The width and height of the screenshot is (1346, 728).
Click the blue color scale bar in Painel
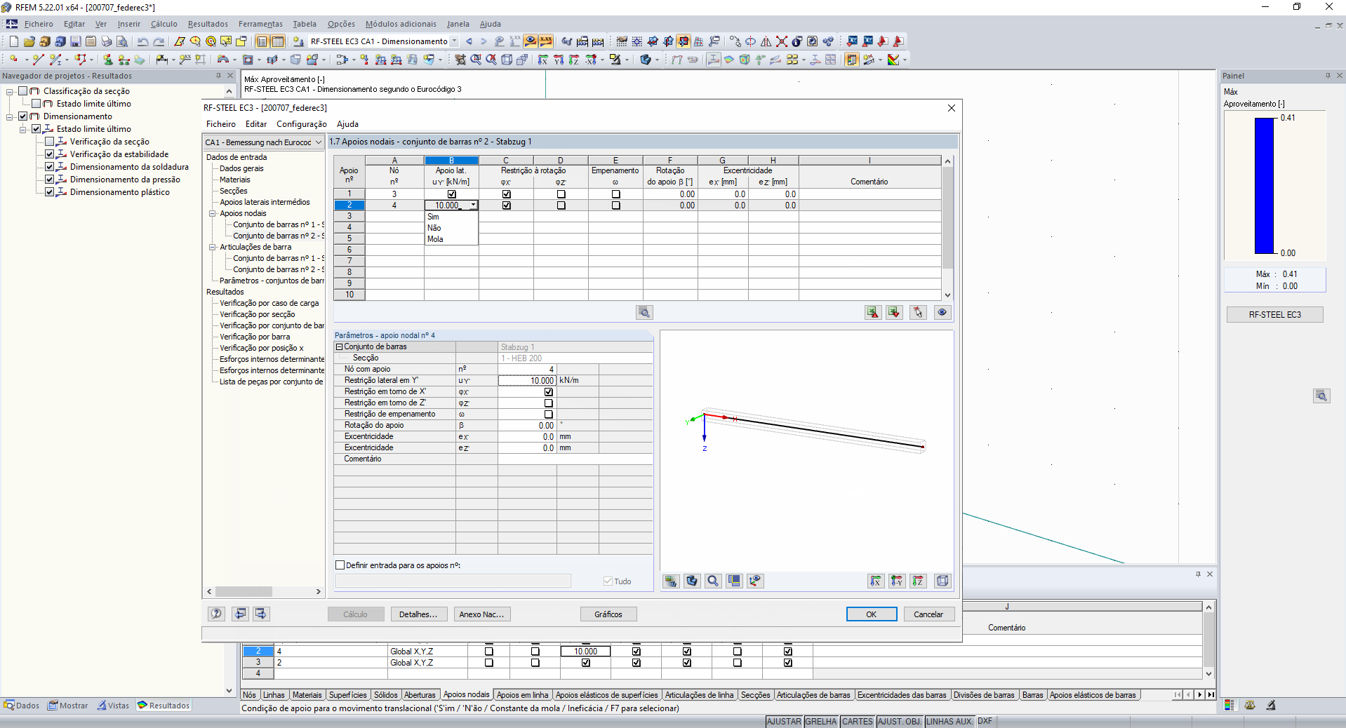coord(1265,186)
